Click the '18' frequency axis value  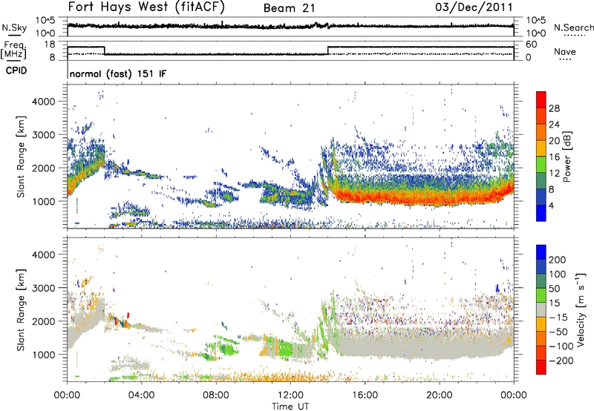[50, 45]
